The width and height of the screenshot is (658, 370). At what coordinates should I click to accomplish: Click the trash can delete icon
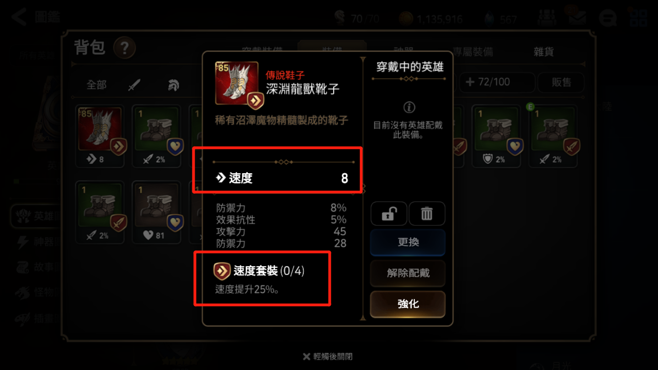click(427, 214)
